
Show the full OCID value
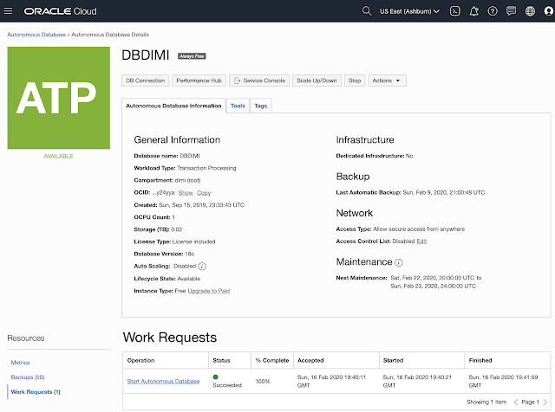[186, 192]
